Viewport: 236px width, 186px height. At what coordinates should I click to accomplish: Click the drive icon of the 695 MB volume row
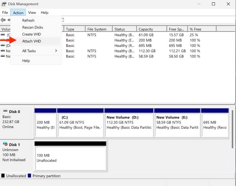pyautogui.click(x=3, y=46)
